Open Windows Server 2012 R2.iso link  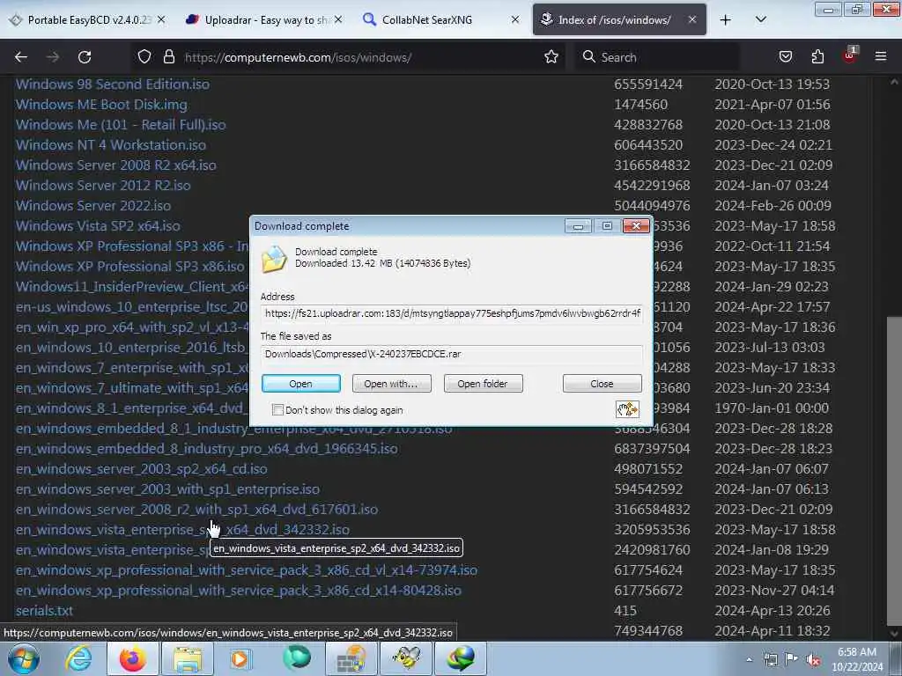pyautogui.click(x=103, y=186)
